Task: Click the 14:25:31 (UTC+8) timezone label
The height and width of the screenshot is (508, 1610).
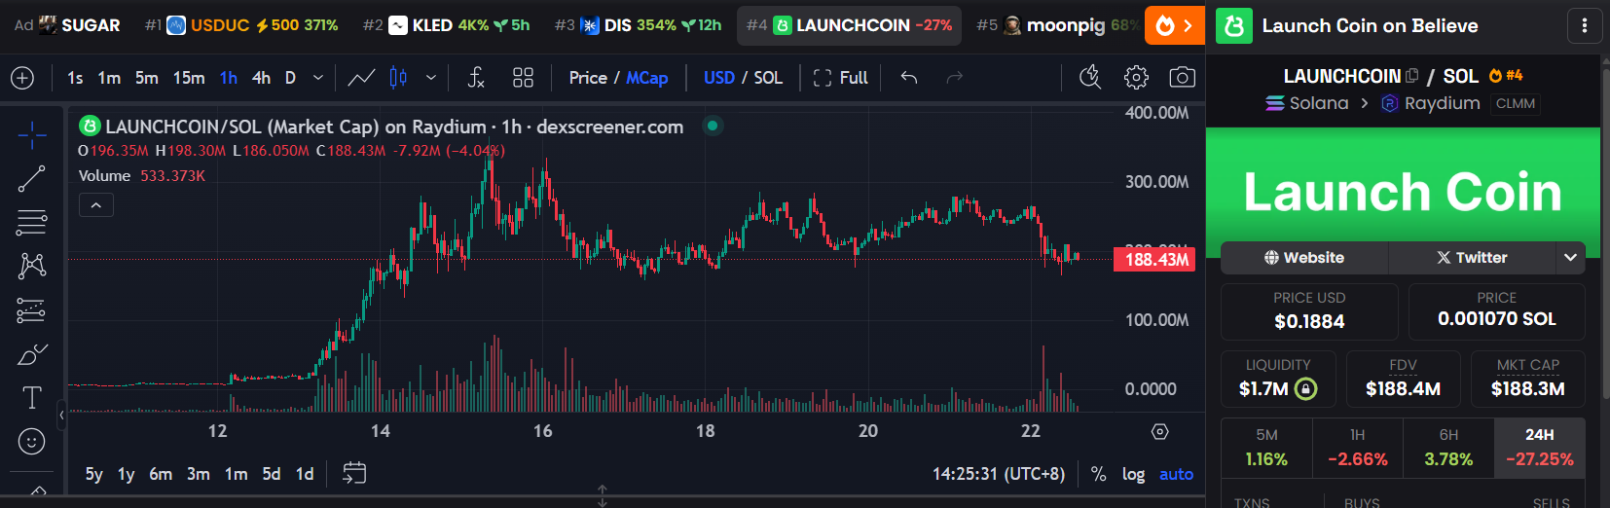Action: [x=998, y=474]
